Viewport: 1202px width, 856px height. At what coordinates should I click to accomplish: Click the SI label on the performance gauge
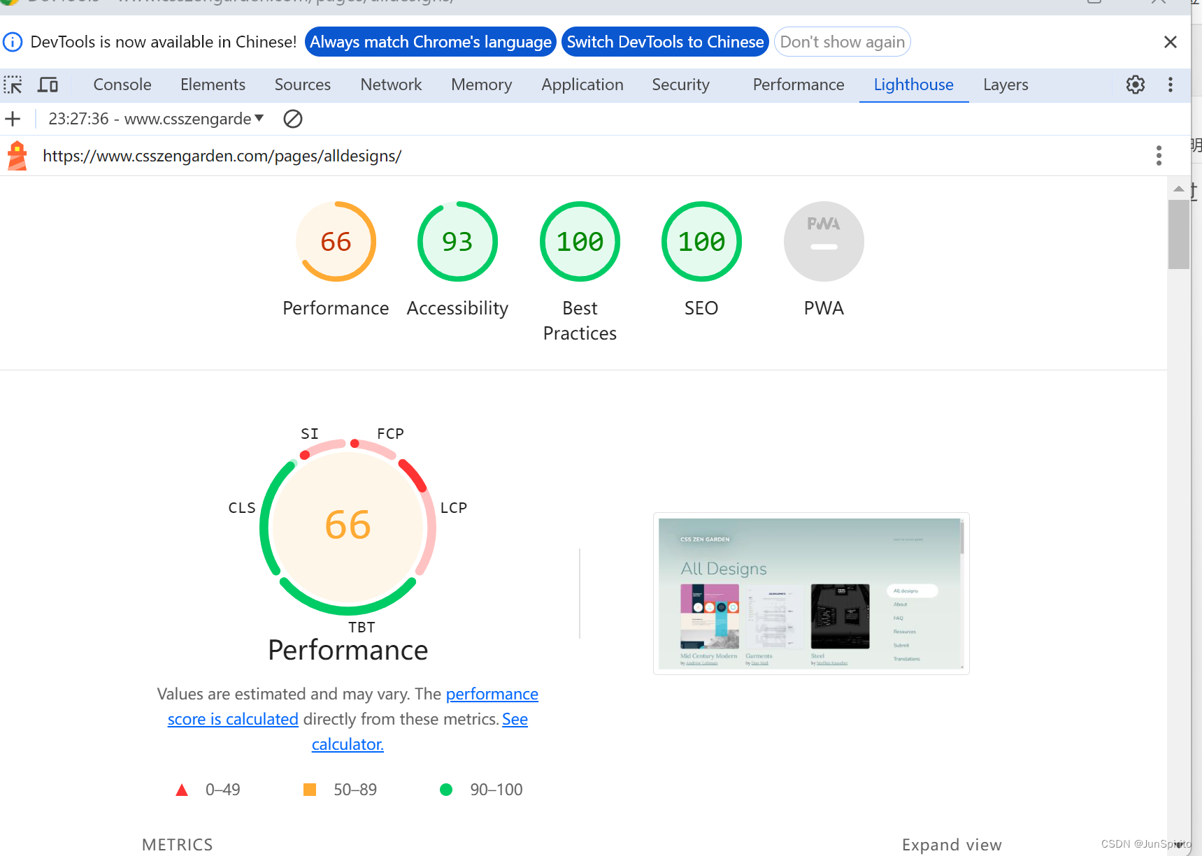click(310, 433)
